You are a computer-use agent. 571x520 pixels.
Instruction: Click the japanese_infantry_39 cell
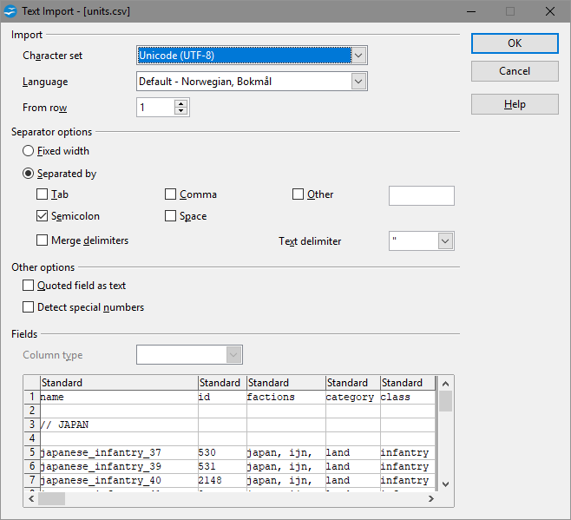[x=119, y=466]
